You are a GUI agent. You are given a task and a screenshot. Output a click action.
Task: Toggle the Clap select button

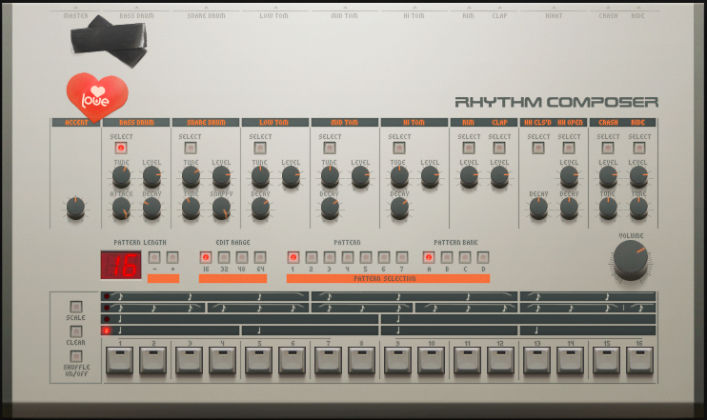pos(499,148)
